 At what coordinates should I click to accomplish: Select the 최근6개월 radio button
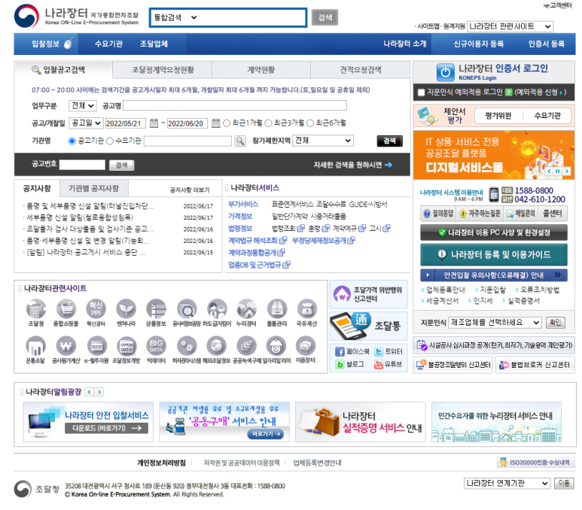[x=310, y=123]
